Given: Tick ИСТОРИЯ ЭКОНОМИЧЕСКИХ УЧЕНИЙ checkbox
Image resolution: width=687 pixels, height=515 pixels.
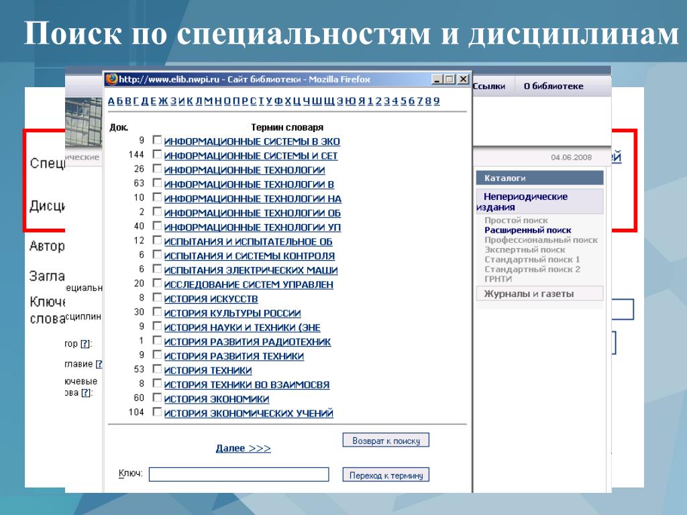Looking at the screenshot, I should (x=157, y=412).
